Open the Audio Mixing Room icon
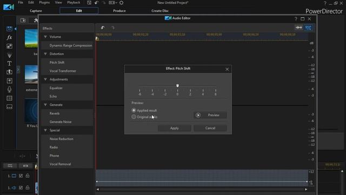The image size is (346, 195). pos(9,81)
